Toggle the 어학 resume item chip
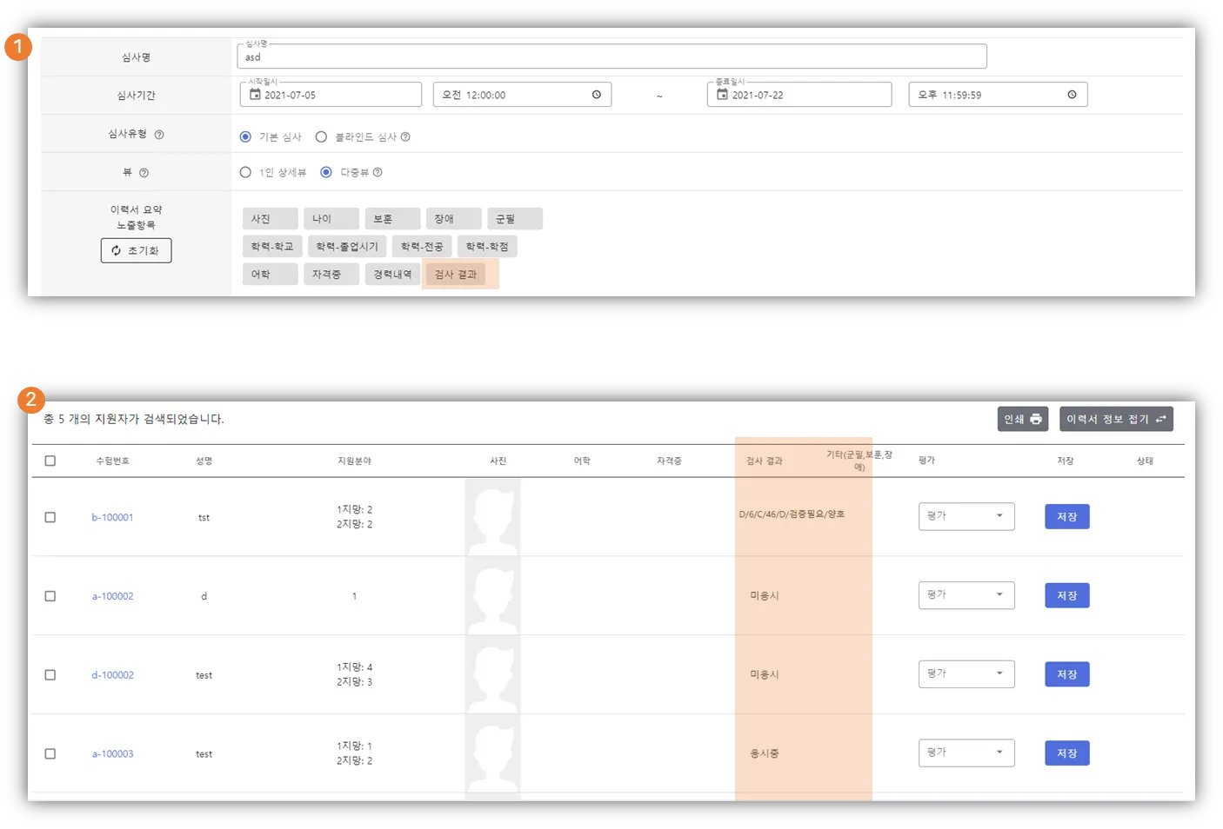Screen dimensions: 1223x829 pyautogui.click(x=270, y=275)
